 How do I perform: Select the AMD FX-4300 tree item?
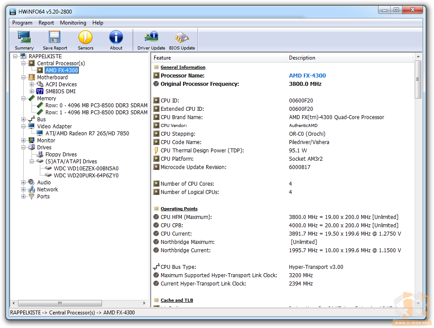62,71
